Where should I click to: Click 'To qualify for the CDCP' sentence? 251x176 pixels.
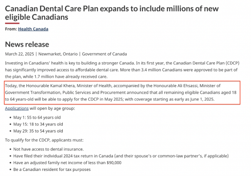[44, 140]
